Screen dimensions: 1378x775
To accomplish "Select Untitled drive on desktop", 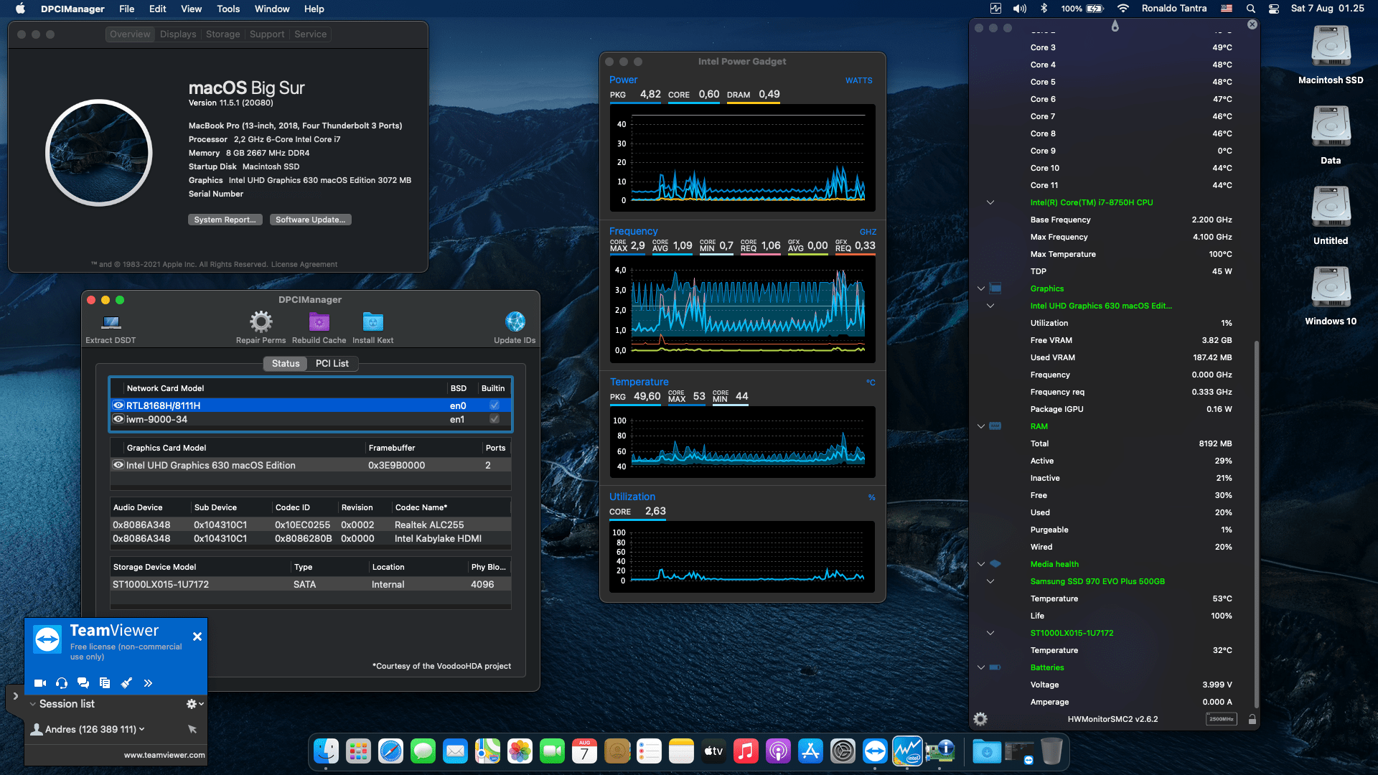I will click(1331, 207).
